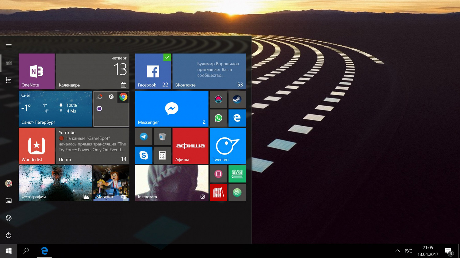Open the Calculator small tile
This screenshot has width=460, height=258.
tap(163, 155)
